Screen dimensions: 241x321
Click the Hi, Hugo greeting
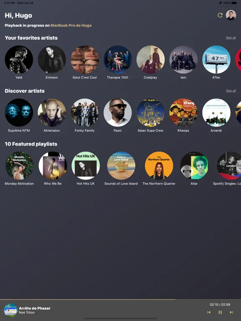click(x=18, y=15)
